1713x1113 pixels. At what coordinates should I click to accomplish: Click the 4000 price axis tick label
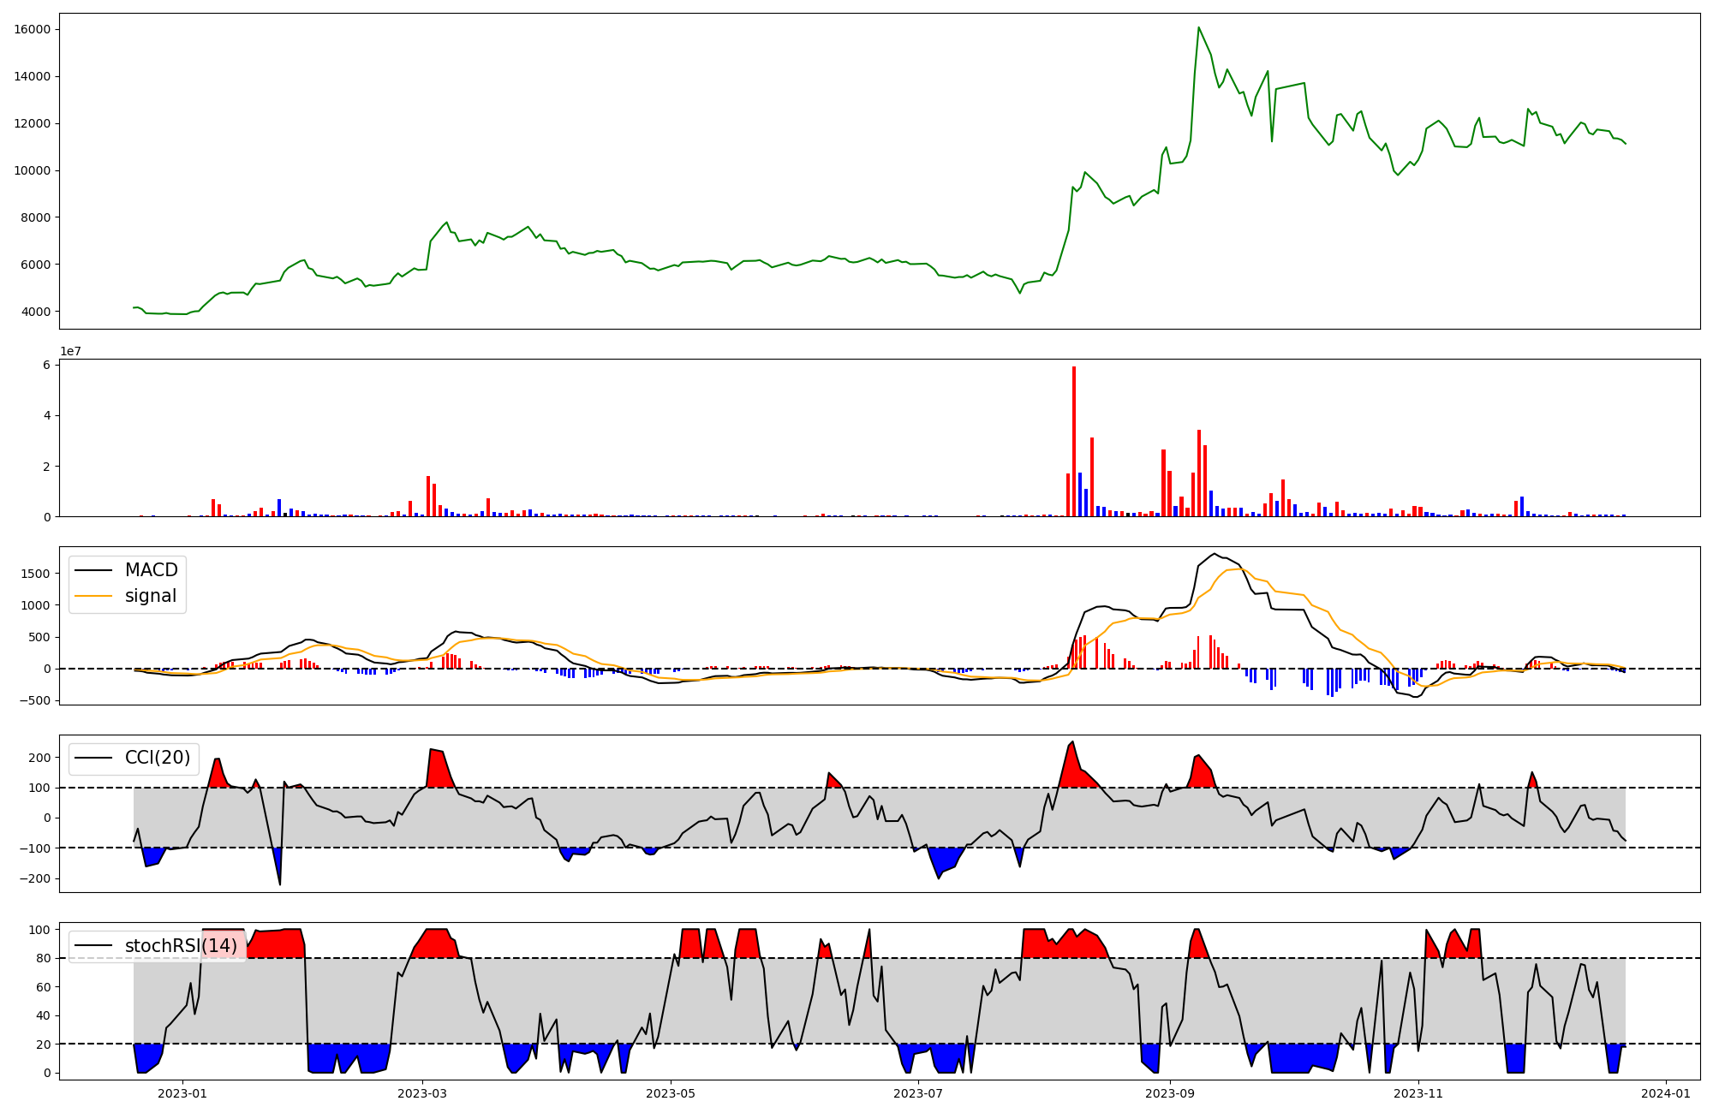tap(36, 312)
